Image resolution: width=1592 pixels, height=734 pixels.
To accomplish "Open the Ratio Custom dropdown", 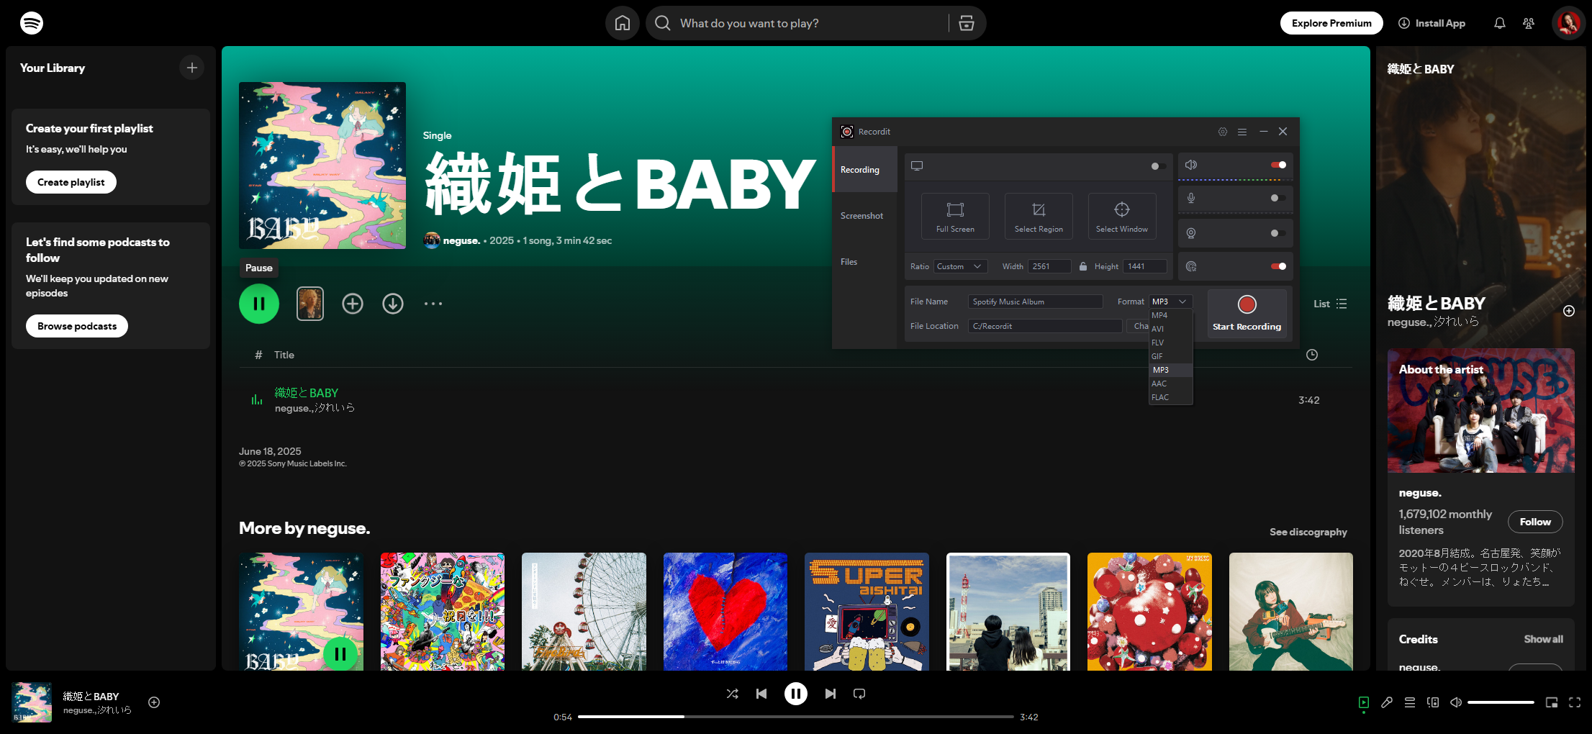I will (959, 266).
